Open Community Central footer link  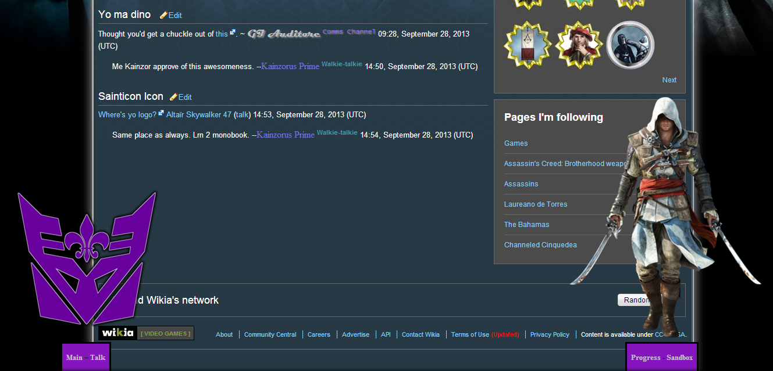point(270,334)
